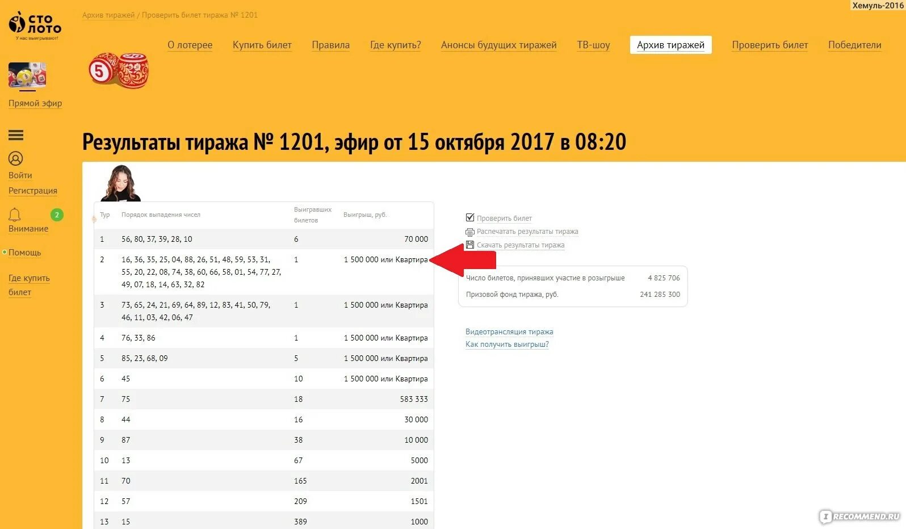906x529 pixels.
Task: Click numbers 85, 23, 68, 09 row
Action: (145, 359)
